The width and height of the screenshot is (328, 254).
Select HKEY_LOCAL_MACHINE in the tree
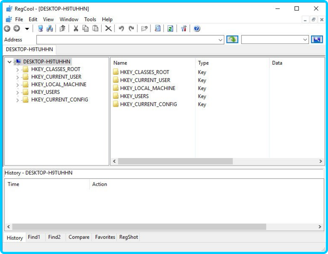59,84
